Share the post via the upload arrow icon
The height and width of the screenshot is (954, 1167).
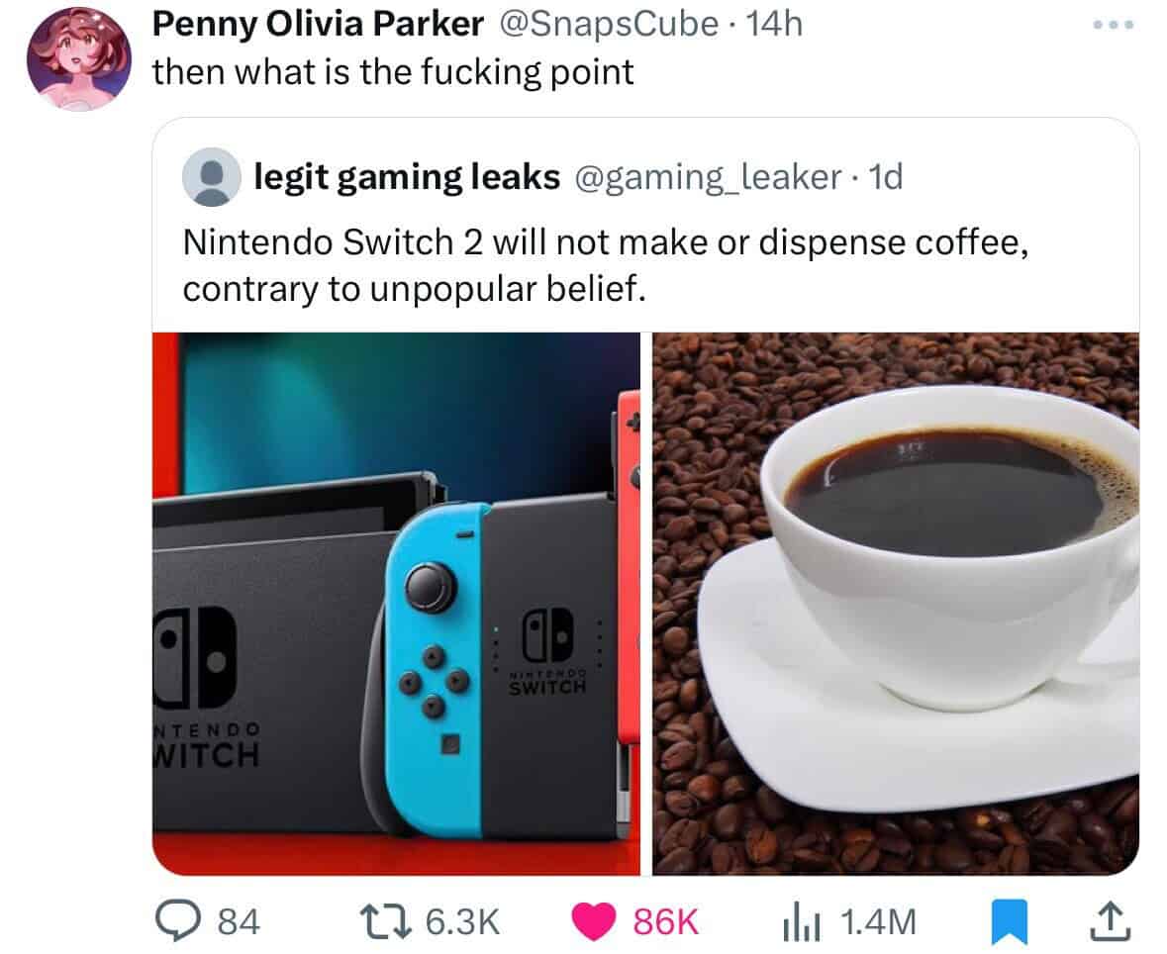(1110, 921)
